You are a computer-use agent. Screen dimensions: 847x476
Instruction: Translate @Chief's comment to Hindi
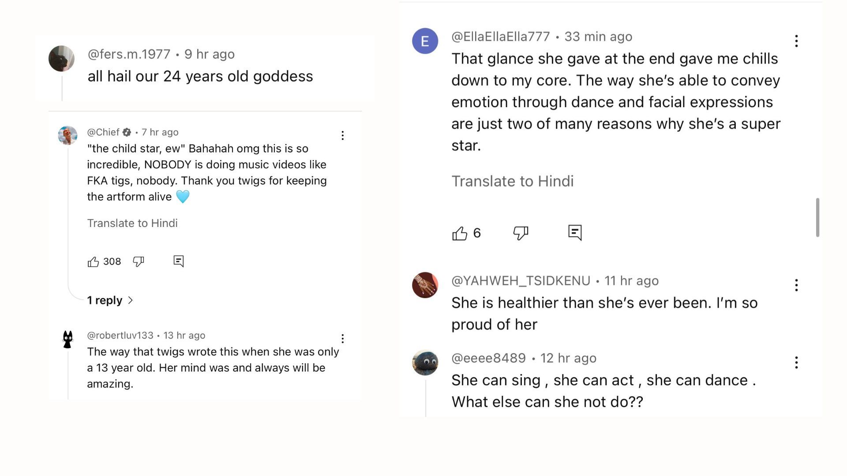click(132, 223)
